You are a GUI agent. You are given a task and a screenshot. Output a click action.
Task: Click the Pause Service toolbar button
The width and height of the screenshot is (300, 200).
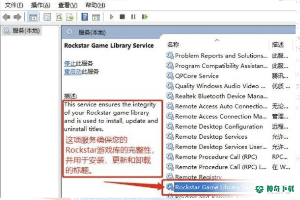[x=133, y=17]
